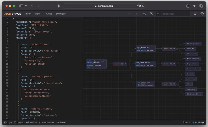Click the Superhuman reflexes graph node
Viewport: 208px width, 127px height.
[193, 69]
